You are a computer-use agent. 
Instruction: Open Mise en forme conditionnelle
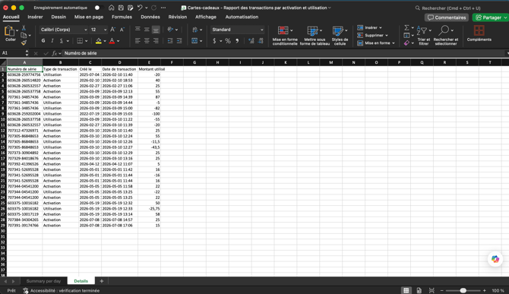point(285,36)
